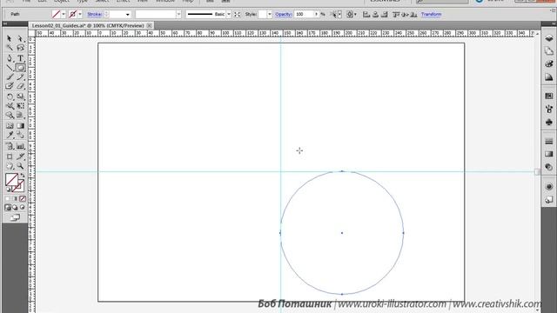The image size is (557, 313).
Task: Open the Transform panel link
Action: (432, 14)
